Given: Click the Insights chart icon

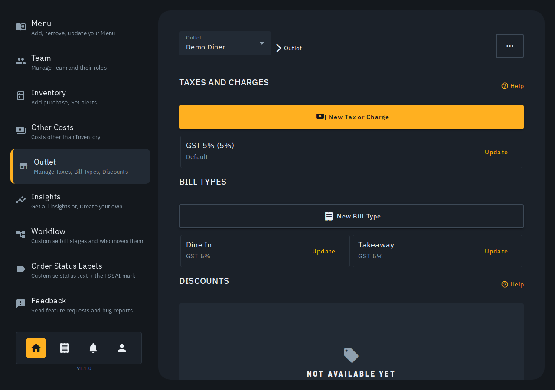Looking at the screenshot, I should [21, 200].
